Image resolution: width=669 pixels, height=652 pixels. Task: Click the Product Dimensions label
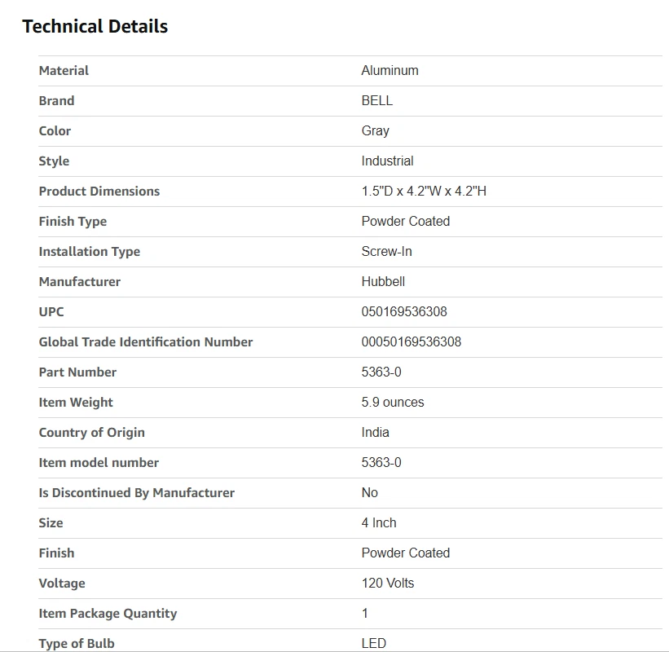(99, 192)
